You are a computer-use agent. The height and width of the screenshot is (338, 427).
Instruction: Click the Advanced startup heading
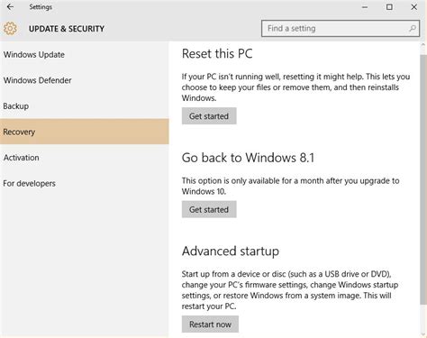click(x=231, y=251)
